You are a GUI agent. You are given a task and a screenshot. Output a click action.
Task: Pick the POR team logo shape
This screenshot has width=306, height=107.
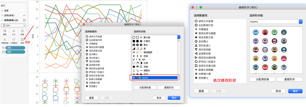256,50
